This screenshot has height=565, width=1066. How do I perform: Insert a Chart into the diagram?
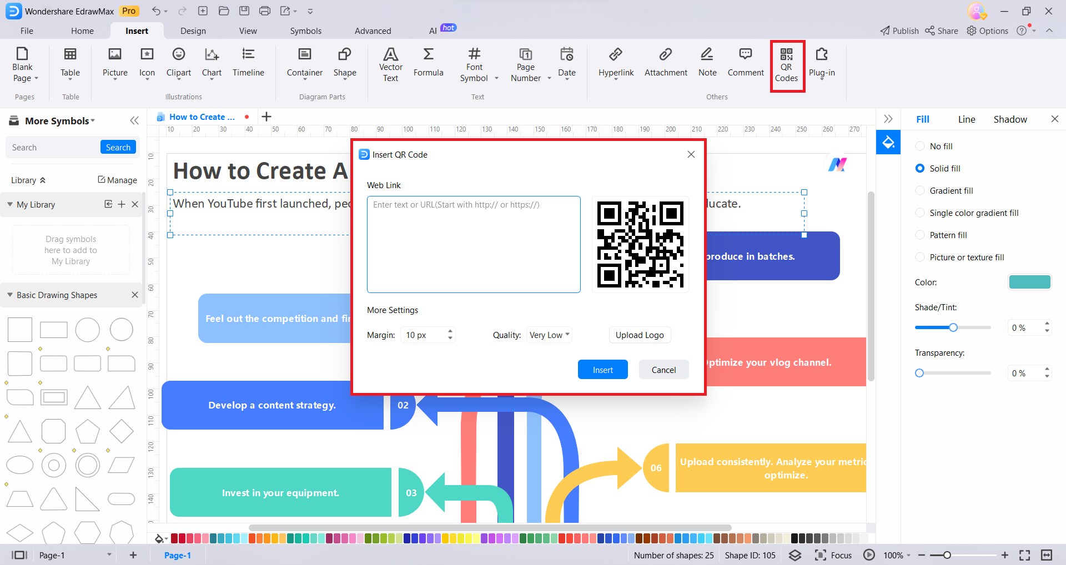(x=212, y=64)
